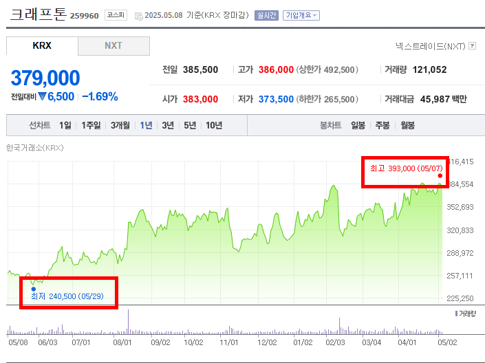Click the 크래프톤 stock name heading
The width and height of the screenshot is (485, 363).
[x=39, y=14]
